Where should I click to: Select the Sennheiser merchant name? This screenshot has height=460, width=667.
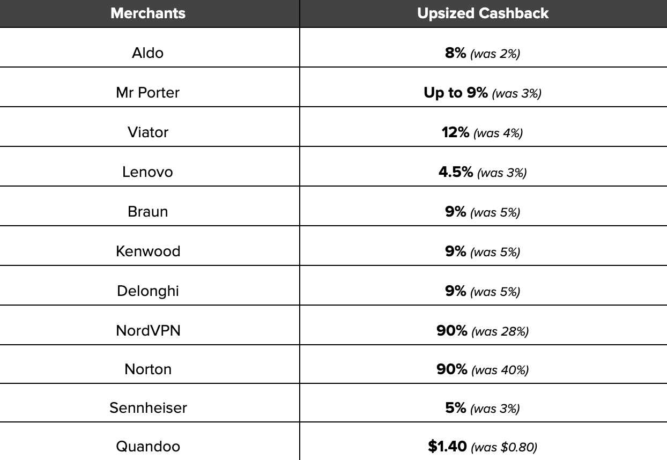(x=148, y=408)
